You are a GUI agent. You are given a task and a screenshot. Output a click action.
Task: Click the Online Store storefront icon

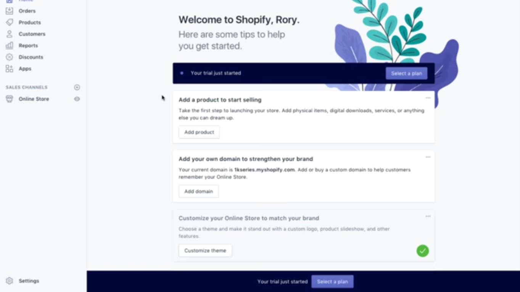pos(9,99)
